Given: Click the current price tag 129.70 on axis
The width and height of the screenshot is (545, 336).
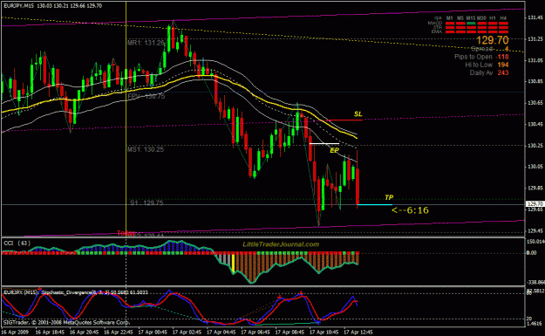Looking at the screenshot, I should (x=535, y=204).
